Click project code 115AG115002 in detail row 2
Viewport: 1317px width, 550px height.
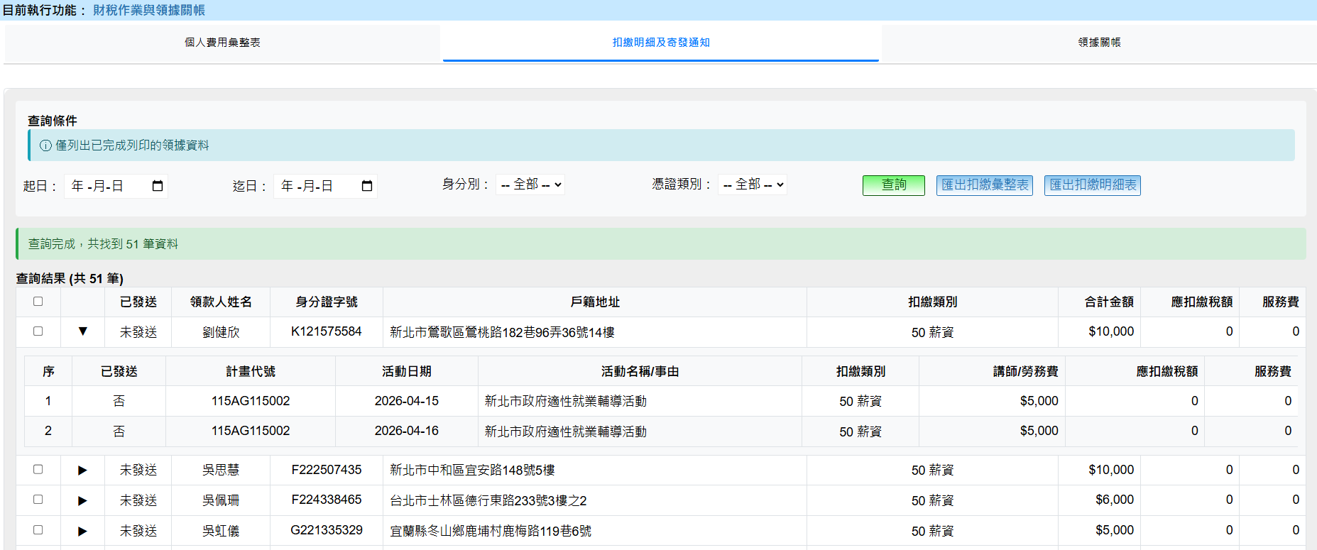tap(251, 431)
